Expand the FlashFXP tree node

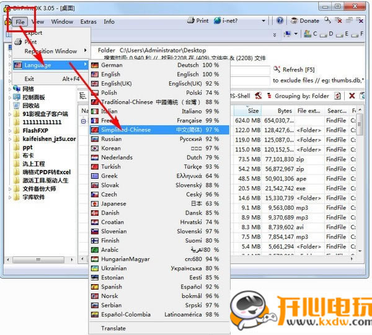tap(10, 131)
